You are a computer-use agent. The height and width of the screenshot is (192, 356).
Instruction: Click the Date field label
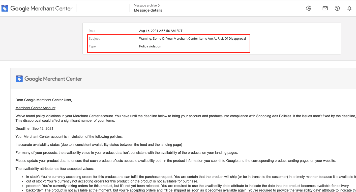[92, 31]
